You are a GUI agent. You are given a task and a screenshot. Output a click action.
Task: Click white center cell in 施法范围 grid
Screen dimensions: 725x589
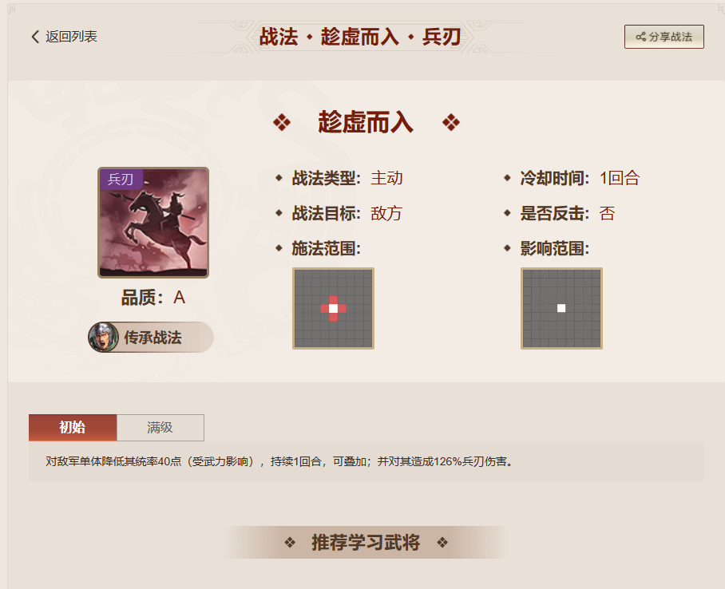334,308
